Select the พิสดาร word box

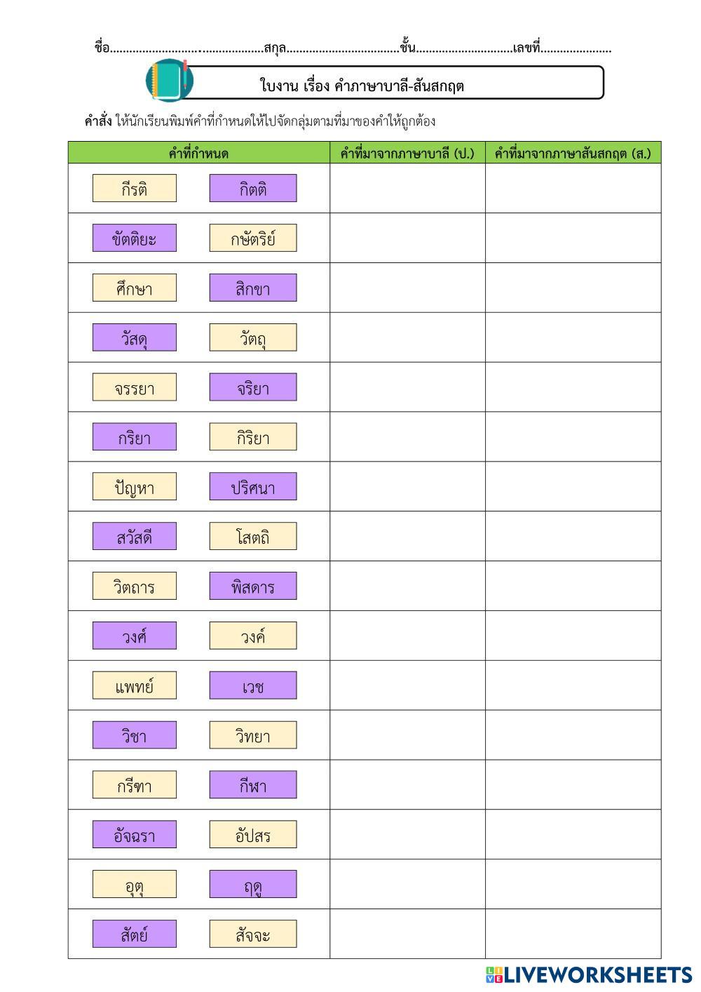[252, 587]
